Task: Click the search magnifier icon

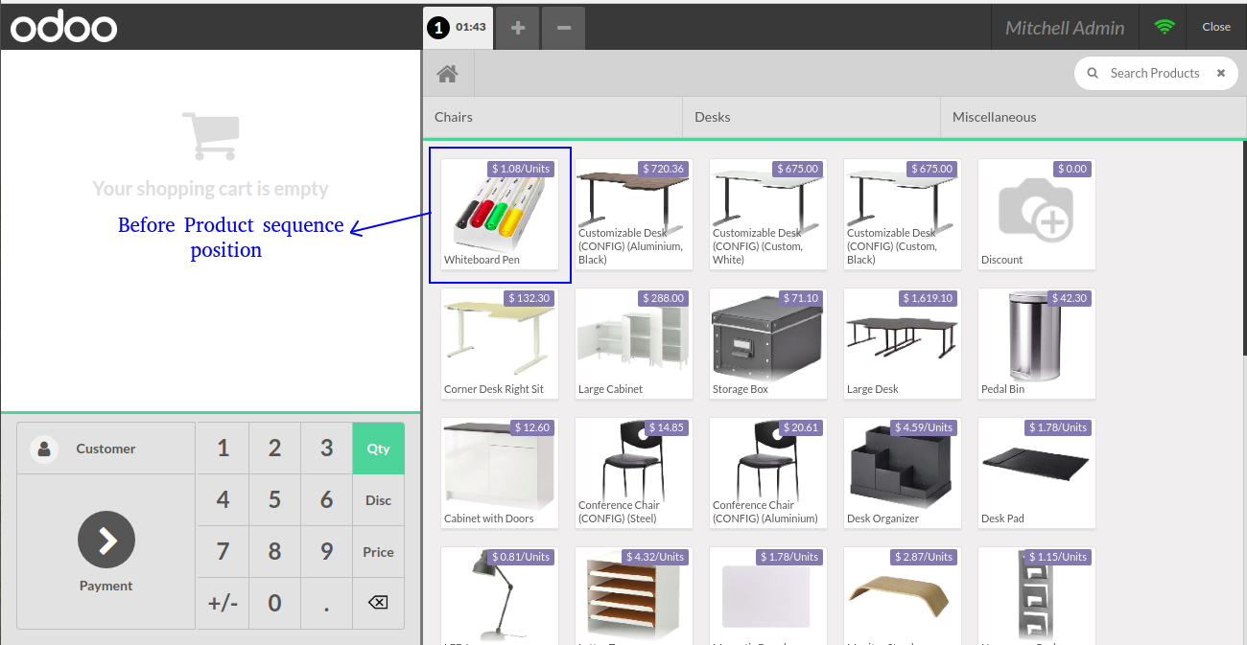Action: click(x=1092, y=73)
